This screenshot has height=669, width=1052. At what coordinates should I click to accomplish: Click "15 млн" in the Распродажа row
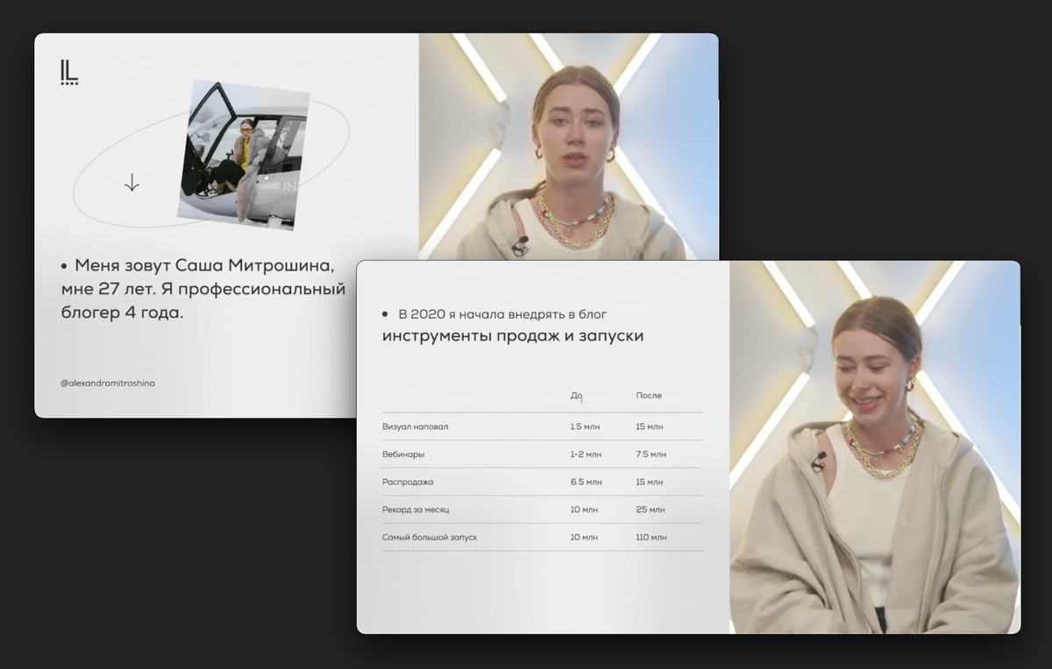650,482
